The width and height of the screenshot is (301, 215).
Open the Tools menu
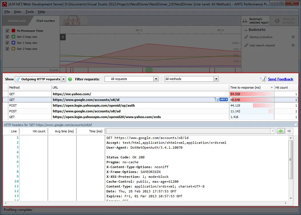pyautogui.click(x=29, y=12)
